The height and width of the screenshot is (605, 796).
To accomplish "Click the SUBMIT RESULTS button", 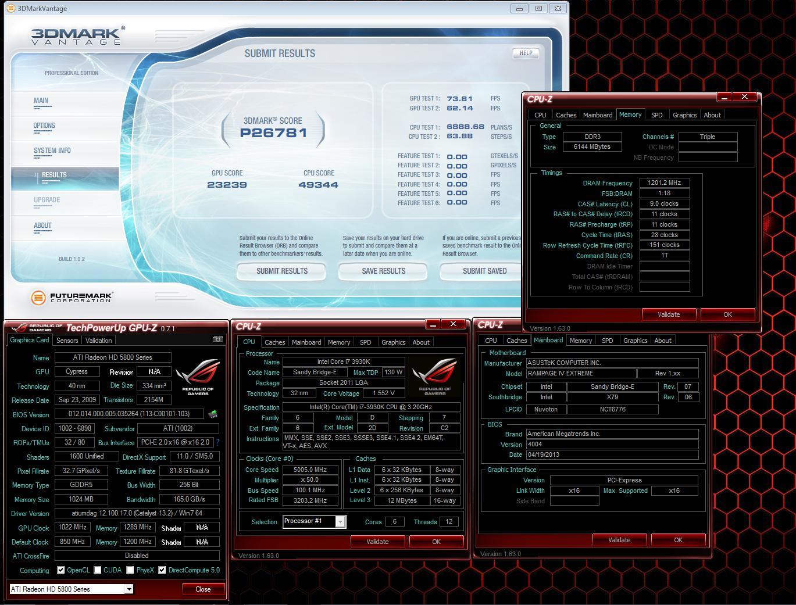I will point(282,271).
